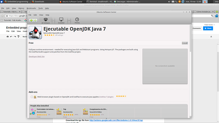The image size is (219, 123).
Task: Go back with the green left arrow
Action: tap(31, 20)
